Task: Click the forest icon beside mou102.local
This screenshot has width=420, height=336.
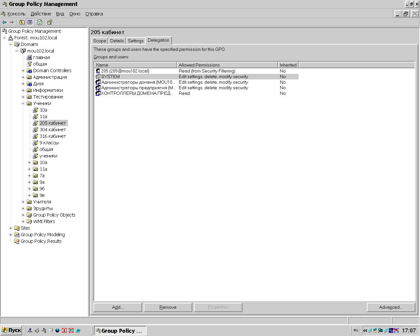Action: point(10,38)
